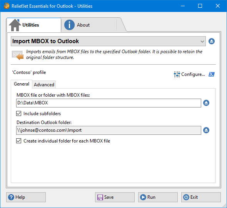Click the browse icon for MBOX file path
Viewport: 227px width, 208px height.
206,103
